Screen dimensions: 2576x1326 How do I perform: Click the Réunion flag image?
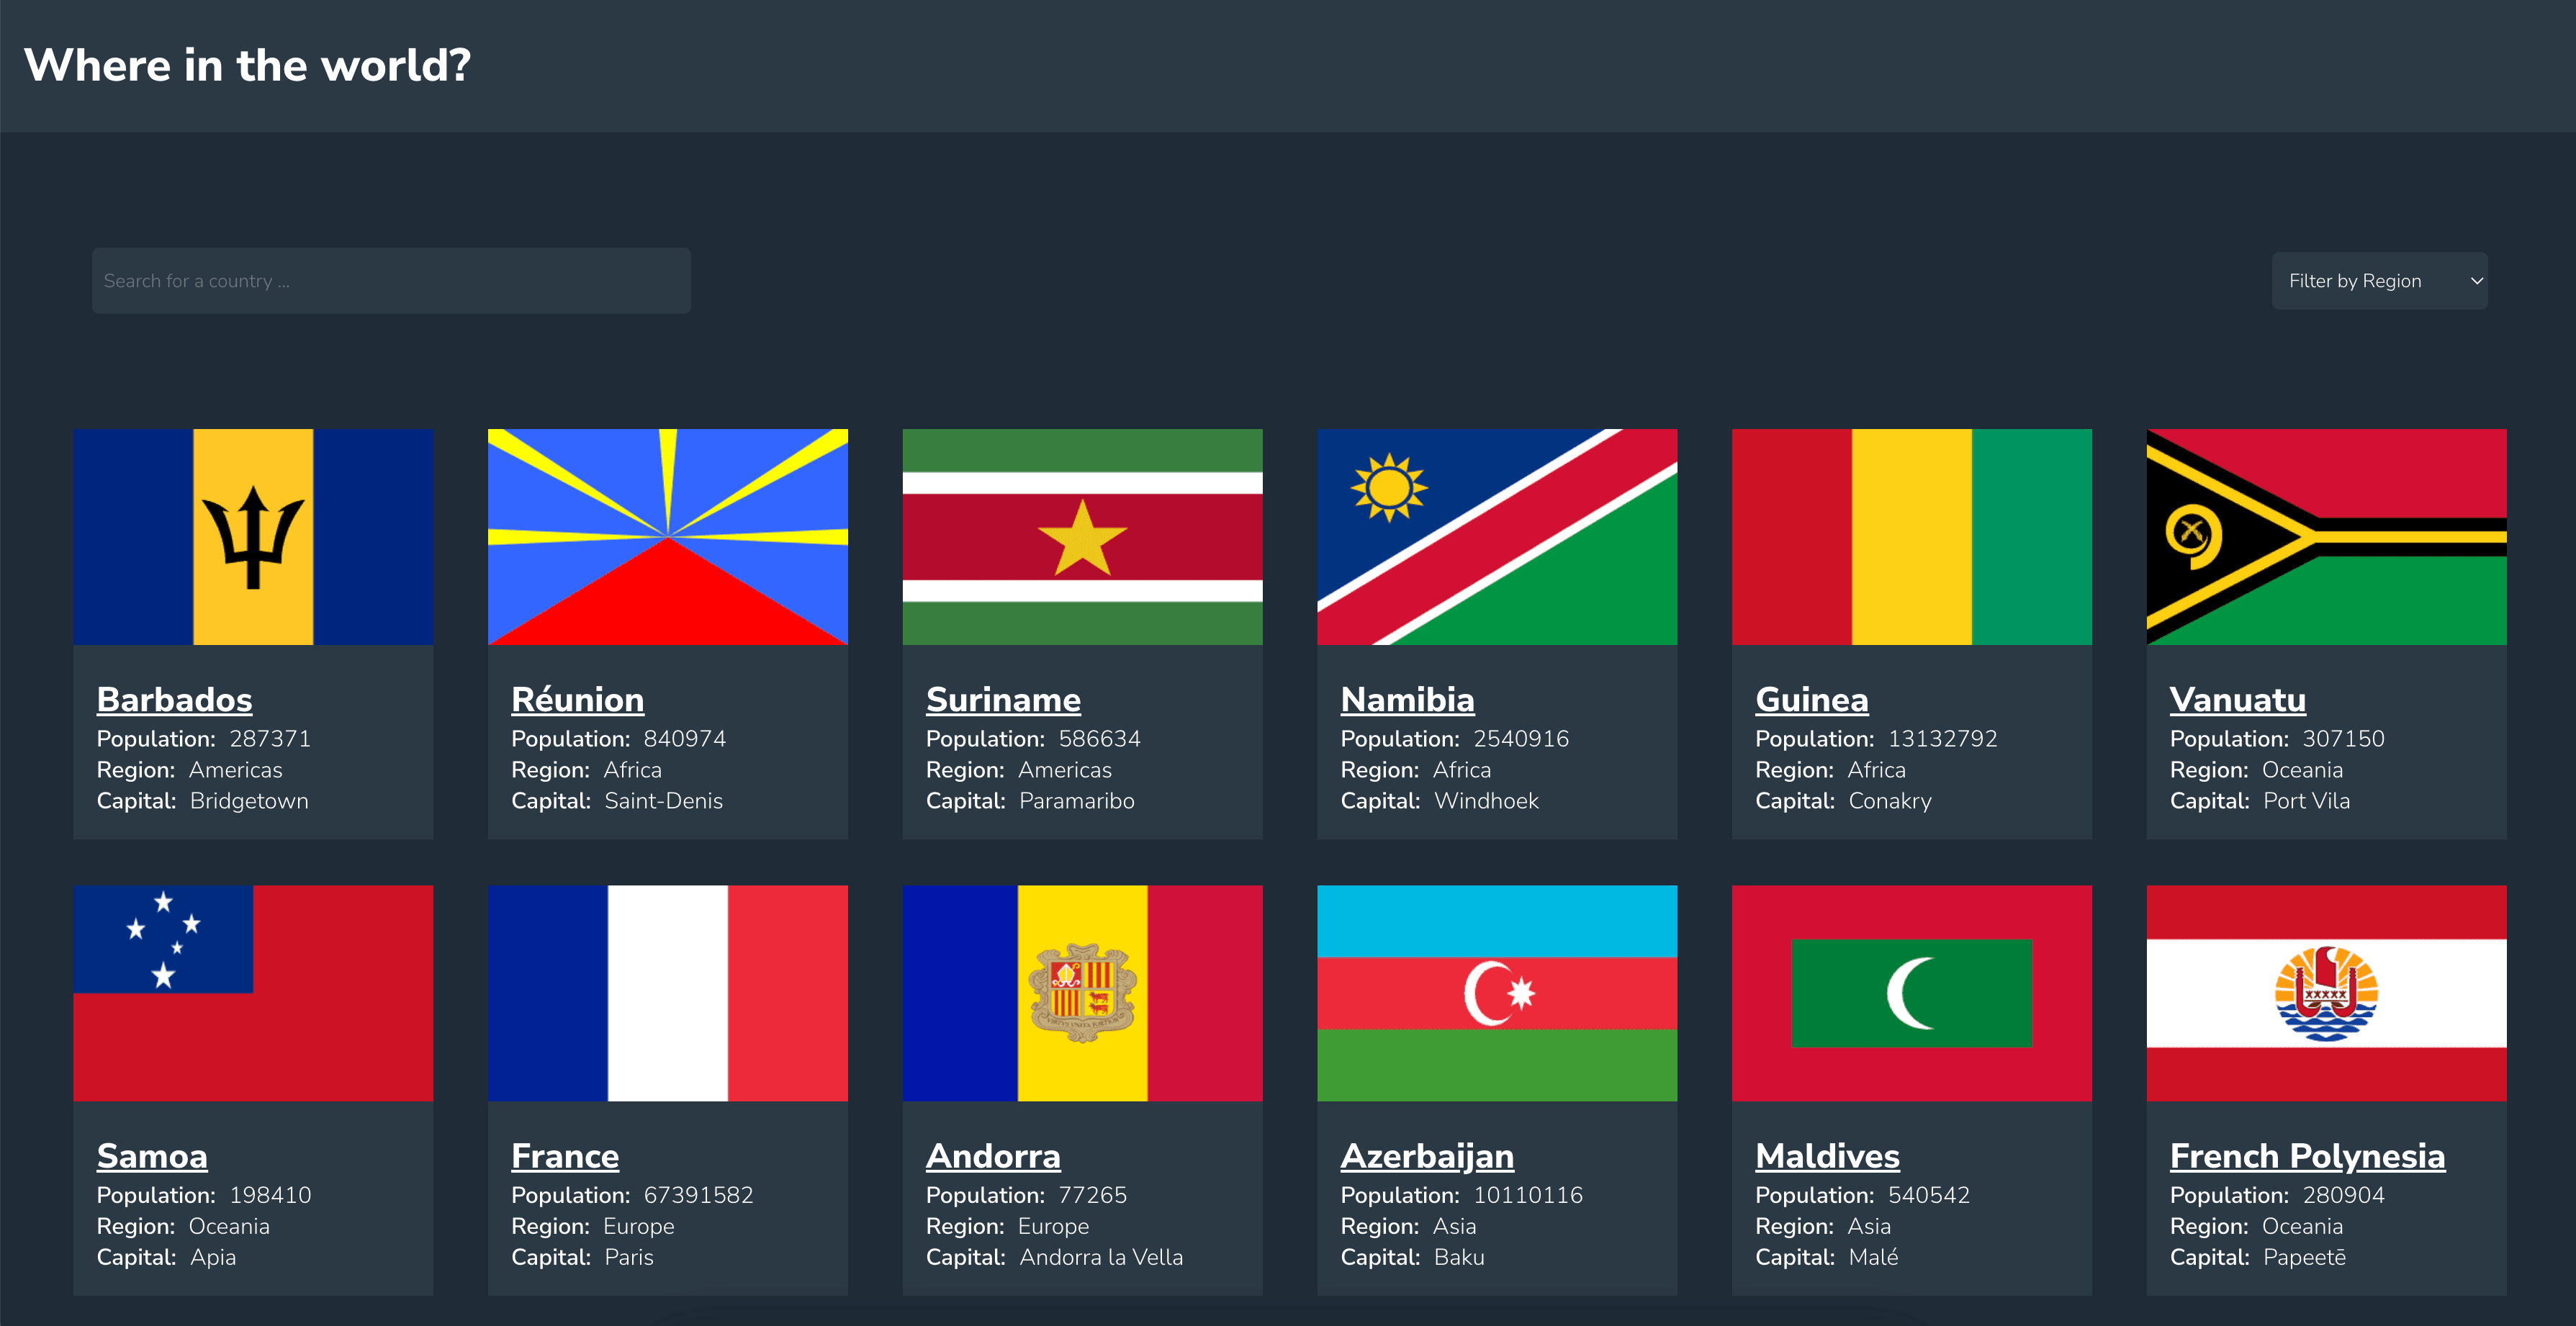click(668, 537)
